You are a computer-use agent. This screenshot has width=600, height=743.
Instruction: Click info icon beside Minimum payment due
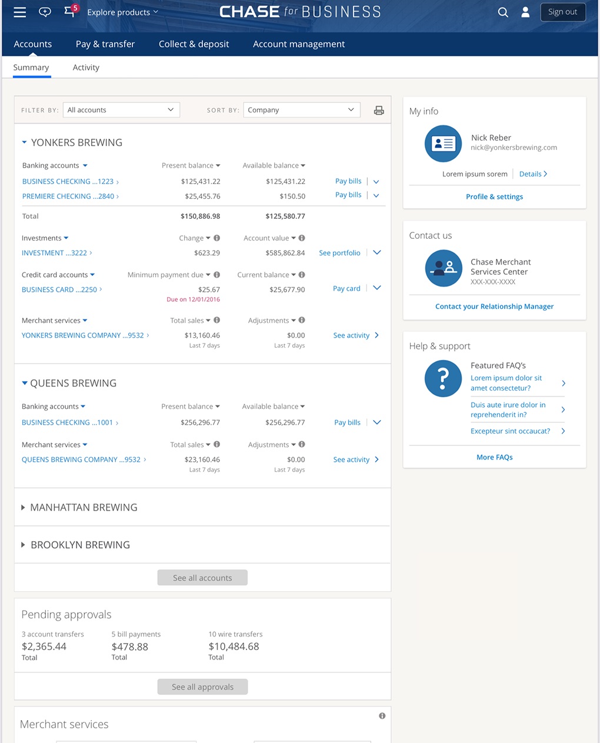coord(216,275)
